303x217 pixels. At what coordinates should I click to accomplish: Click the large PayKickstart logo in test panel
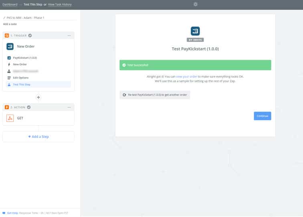click(195, 31)
